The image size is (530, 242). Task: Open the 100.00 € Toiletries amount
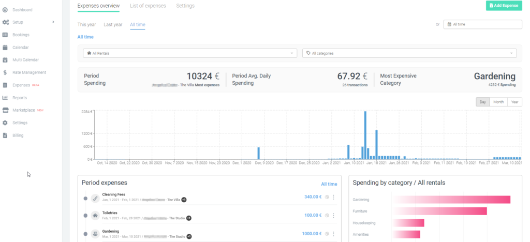(313, 215)
